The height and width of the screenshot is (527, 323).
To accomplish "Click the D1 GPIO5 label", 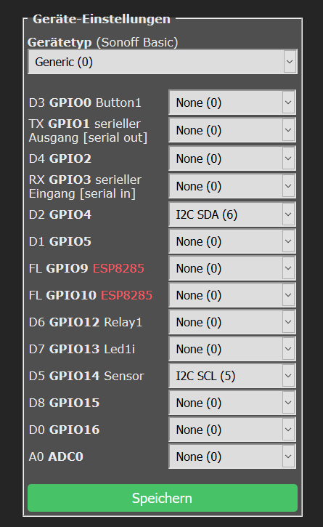I will tap(60, 241).
